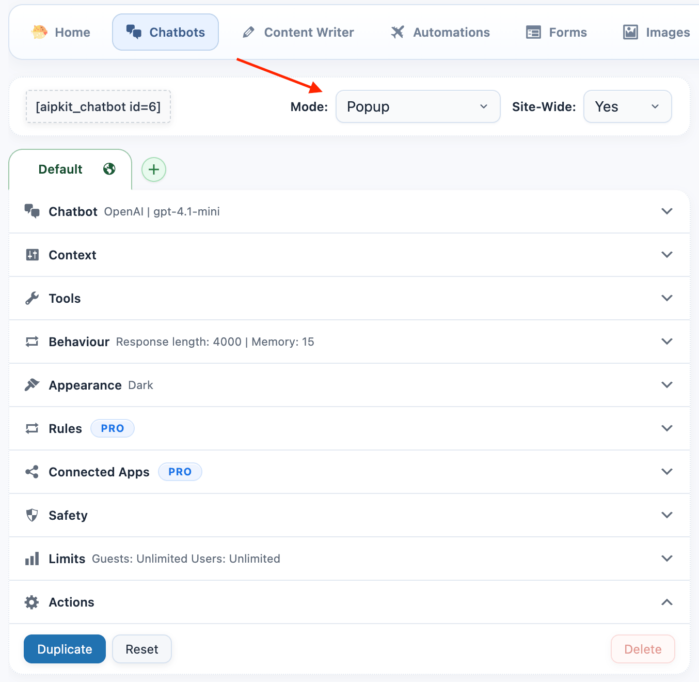Click the wrench icon beside Tools
This screenshot has height=682, width=699.
[x=32, y=298]
